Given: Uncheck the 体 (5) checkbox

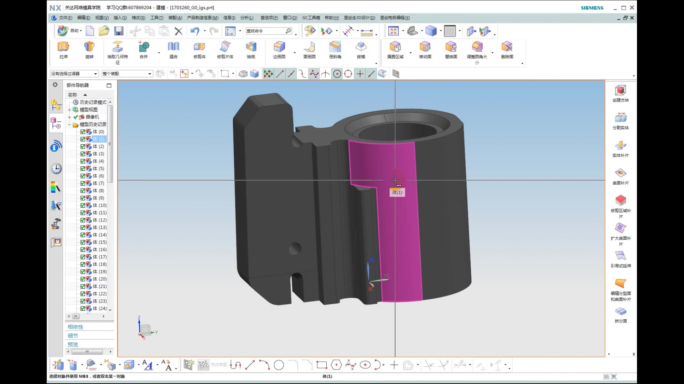Looking at the screenshot, I should pos(83,169).
